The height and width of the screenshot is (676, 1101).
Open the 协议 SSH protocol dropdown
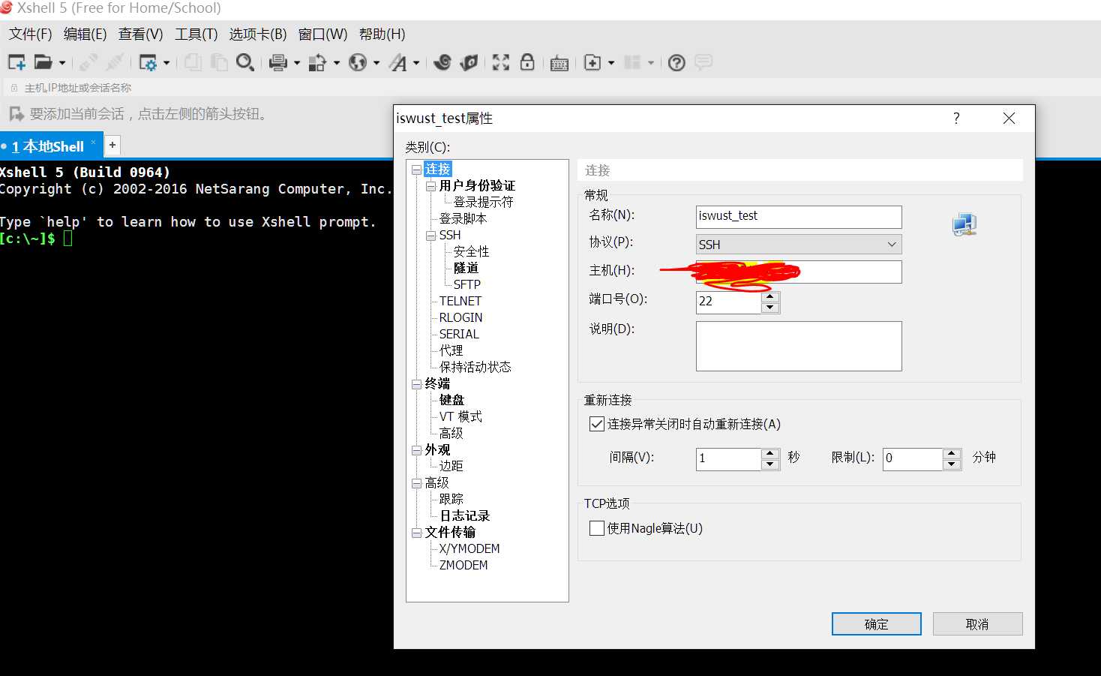[x=799, y=245]
